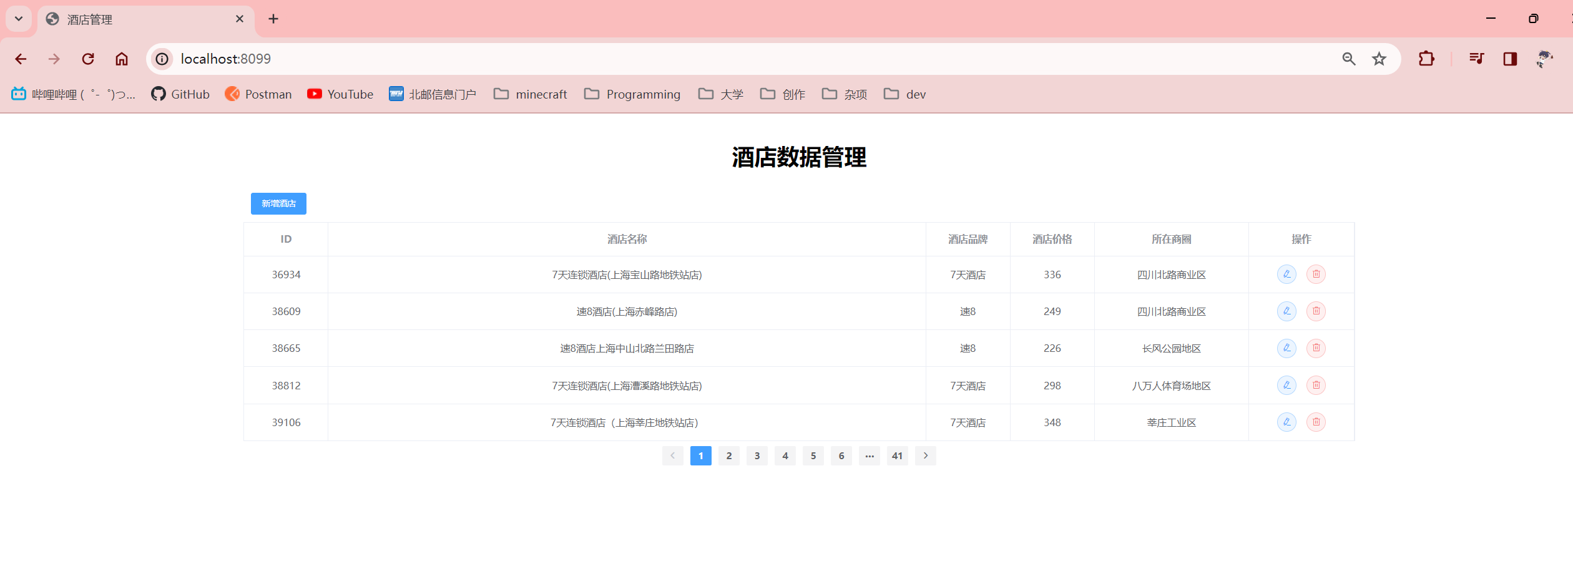This screenshot has width=1573, height=564.
Task: Click the previous page arrow
Action: tap(673, 456)
